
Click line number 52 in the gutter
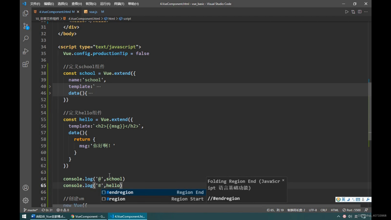click(43, 100)
